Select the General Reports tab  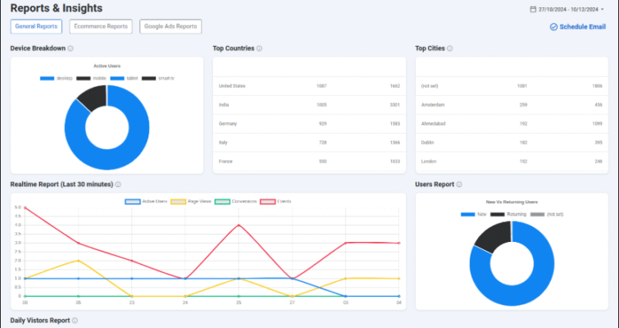pos(36,26)
